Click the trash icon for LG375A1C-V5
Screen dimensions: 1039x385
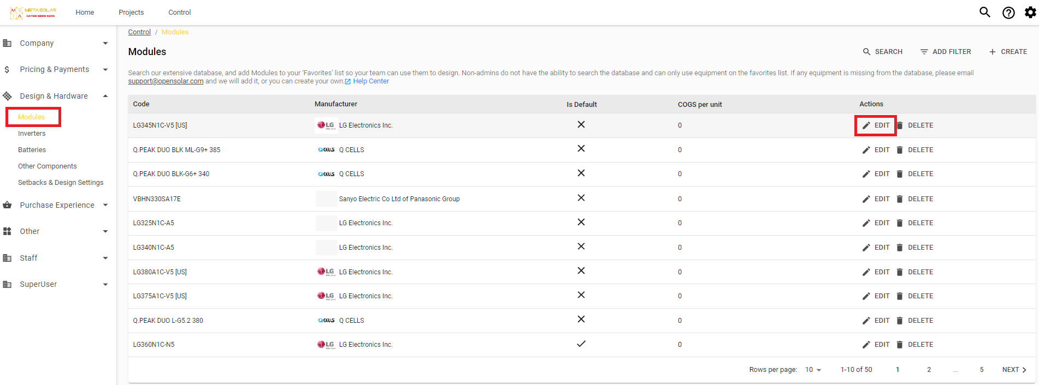click(900, 296)
